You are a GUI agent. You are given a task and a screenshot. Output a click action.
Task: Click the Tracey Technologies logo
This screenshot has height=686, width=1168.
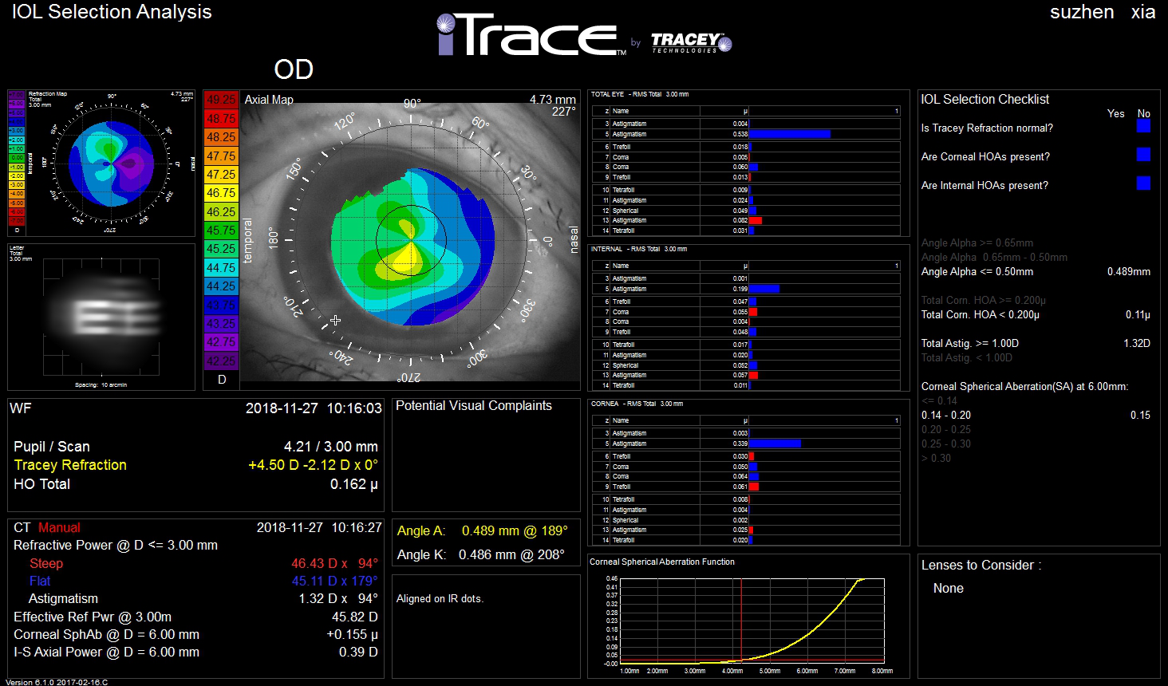tap(691, 42)
